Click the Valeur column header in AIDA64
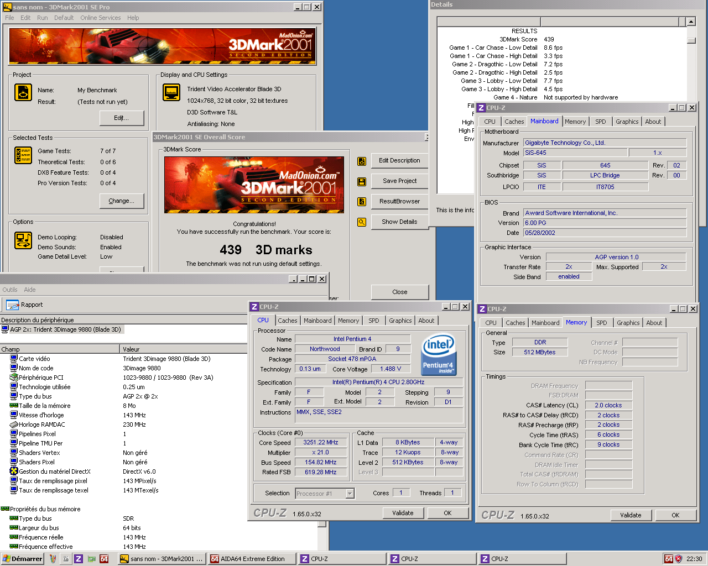 click(x=184, y=349)
